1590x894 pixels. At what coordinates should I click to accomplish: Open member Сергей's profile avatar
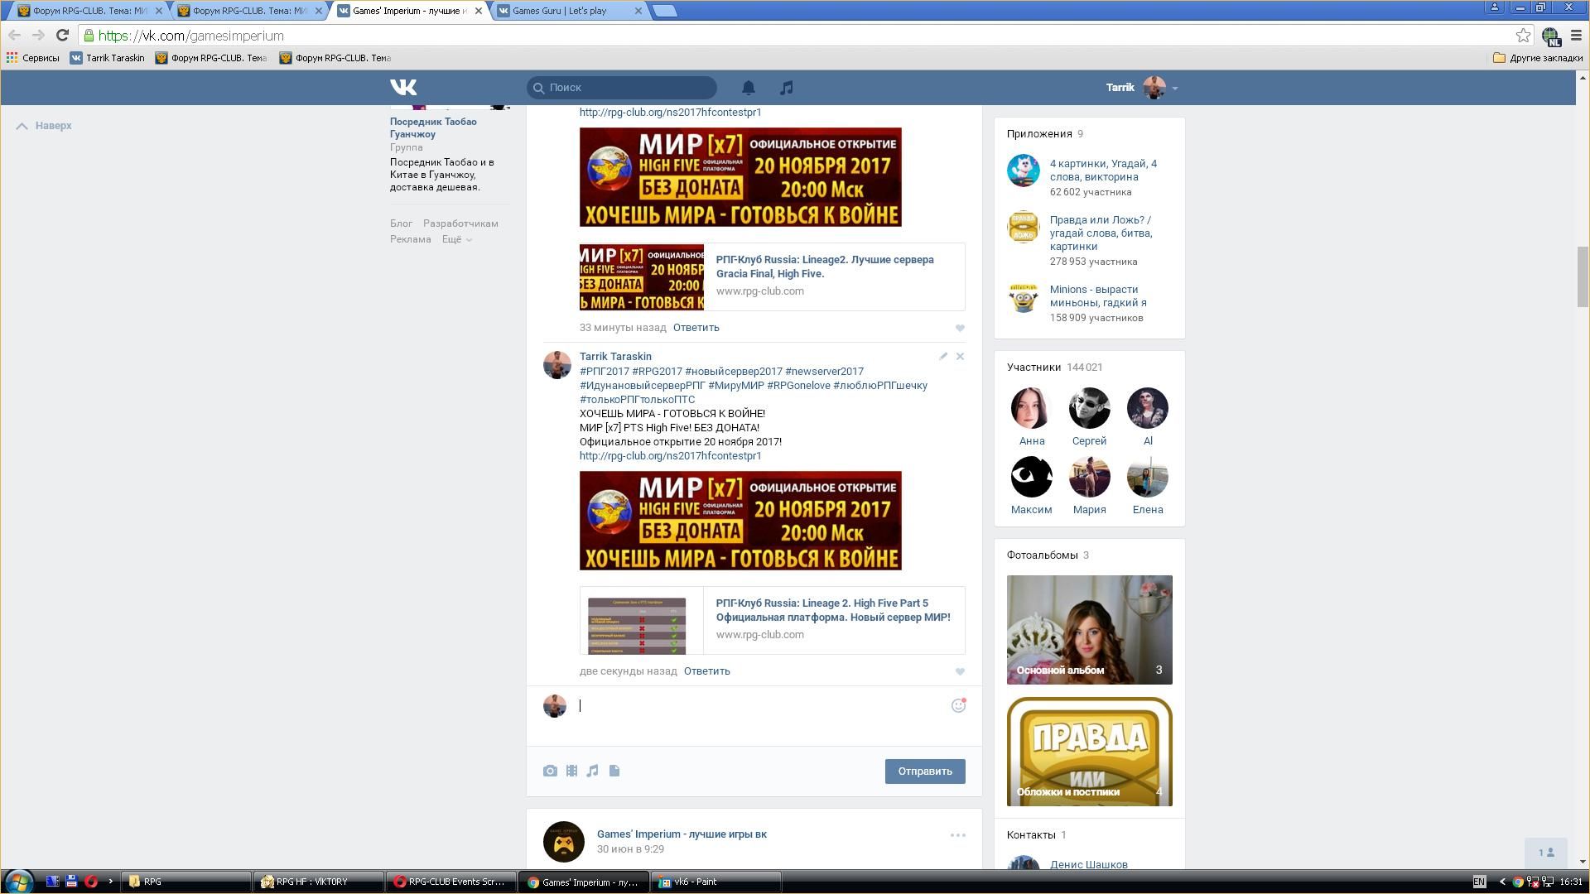click(1090, 408)
